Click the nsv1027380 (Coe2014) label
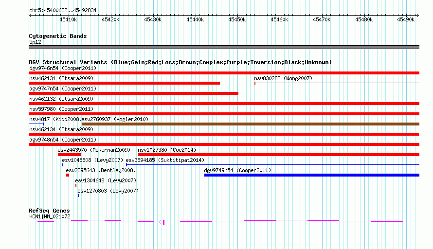The height and width of the screenshot is (249, 433). click(x=167, y=150)
